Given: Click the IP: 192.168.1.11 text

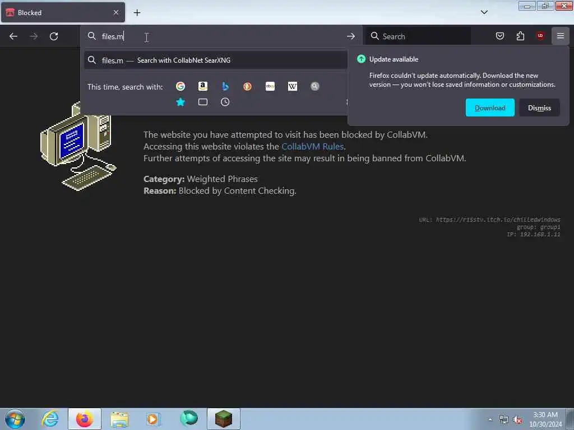Looking at the screenshot, I should click(534, 235).
